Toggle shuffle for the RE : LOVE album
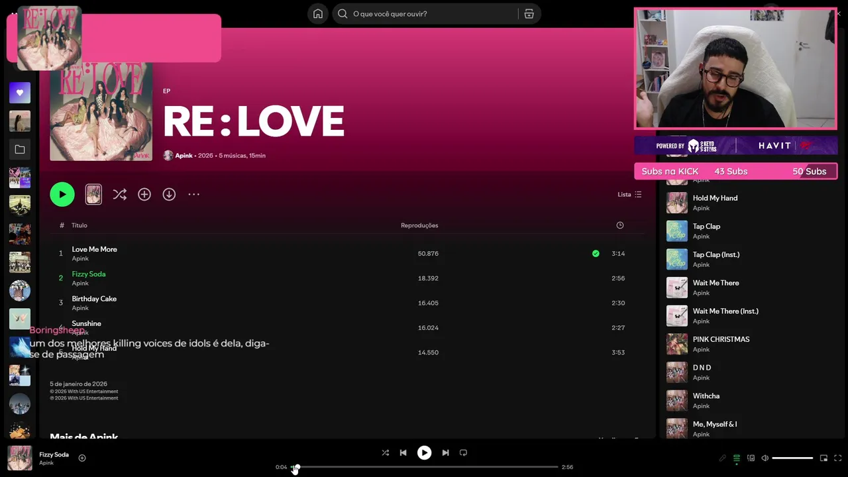848x477 pixels. (119, 194)
